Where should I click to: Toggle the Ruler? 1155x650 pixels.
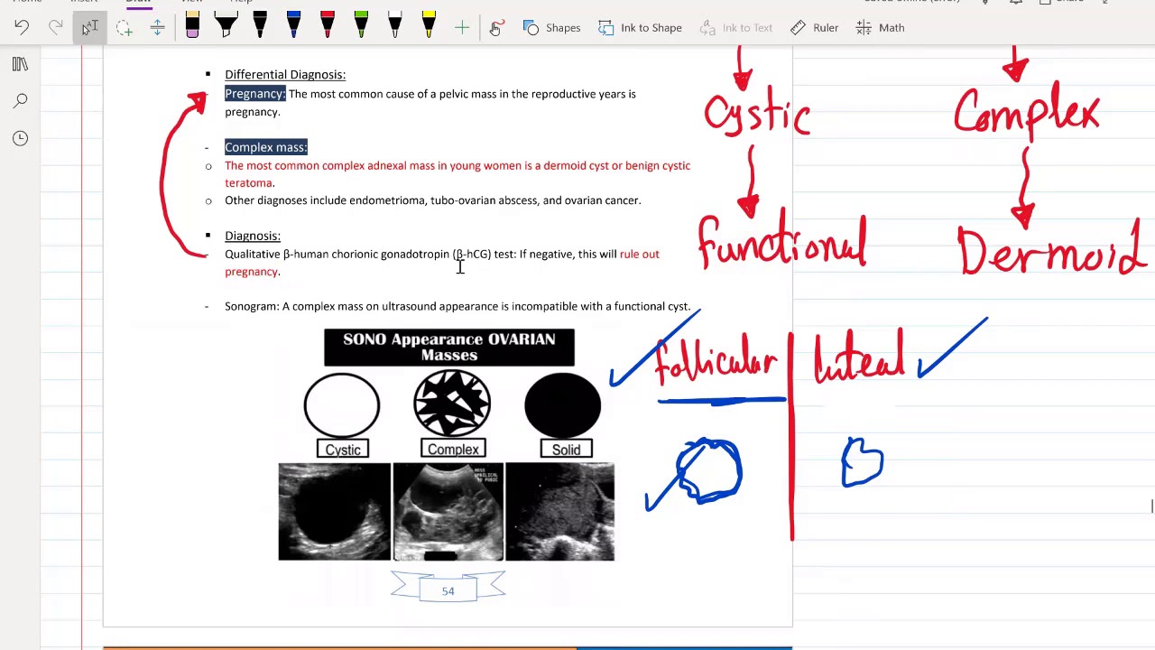click(815, 28)
